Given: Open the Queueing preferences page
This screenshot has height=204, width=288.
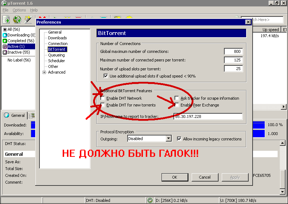Looking at the screenshot, I should click(56, 55).
